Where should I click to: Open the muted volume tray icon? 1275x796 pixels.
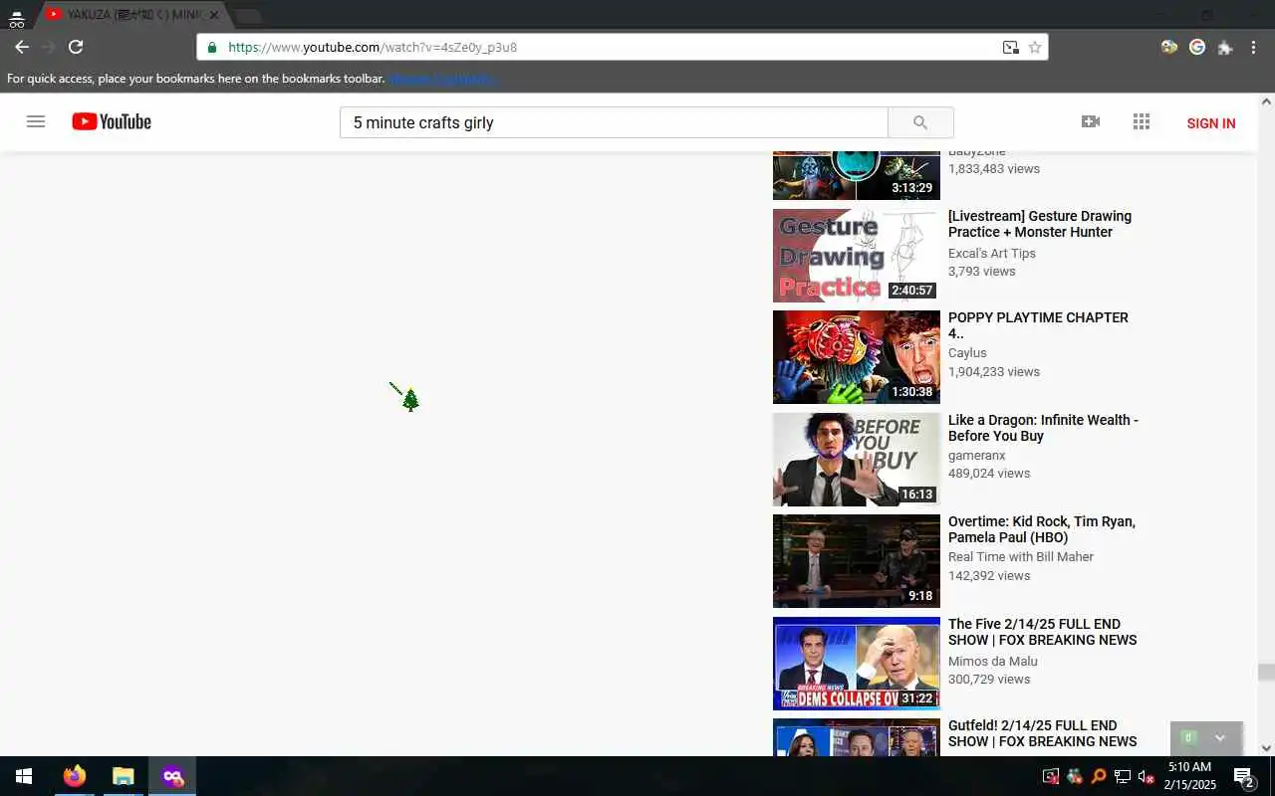click(x=1146, y=776)
